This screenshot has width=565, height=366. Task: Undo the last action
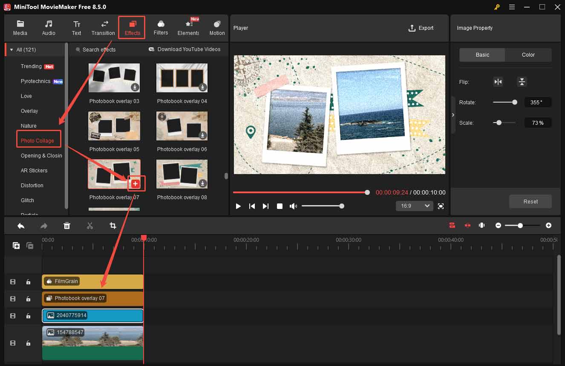tap(21, 226)
